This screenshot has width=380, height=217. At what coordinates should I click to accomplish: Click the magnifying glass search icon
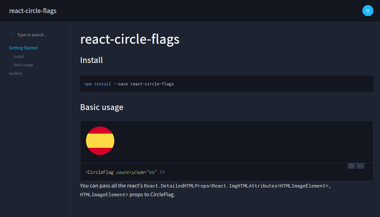click(x=12, y=35)
